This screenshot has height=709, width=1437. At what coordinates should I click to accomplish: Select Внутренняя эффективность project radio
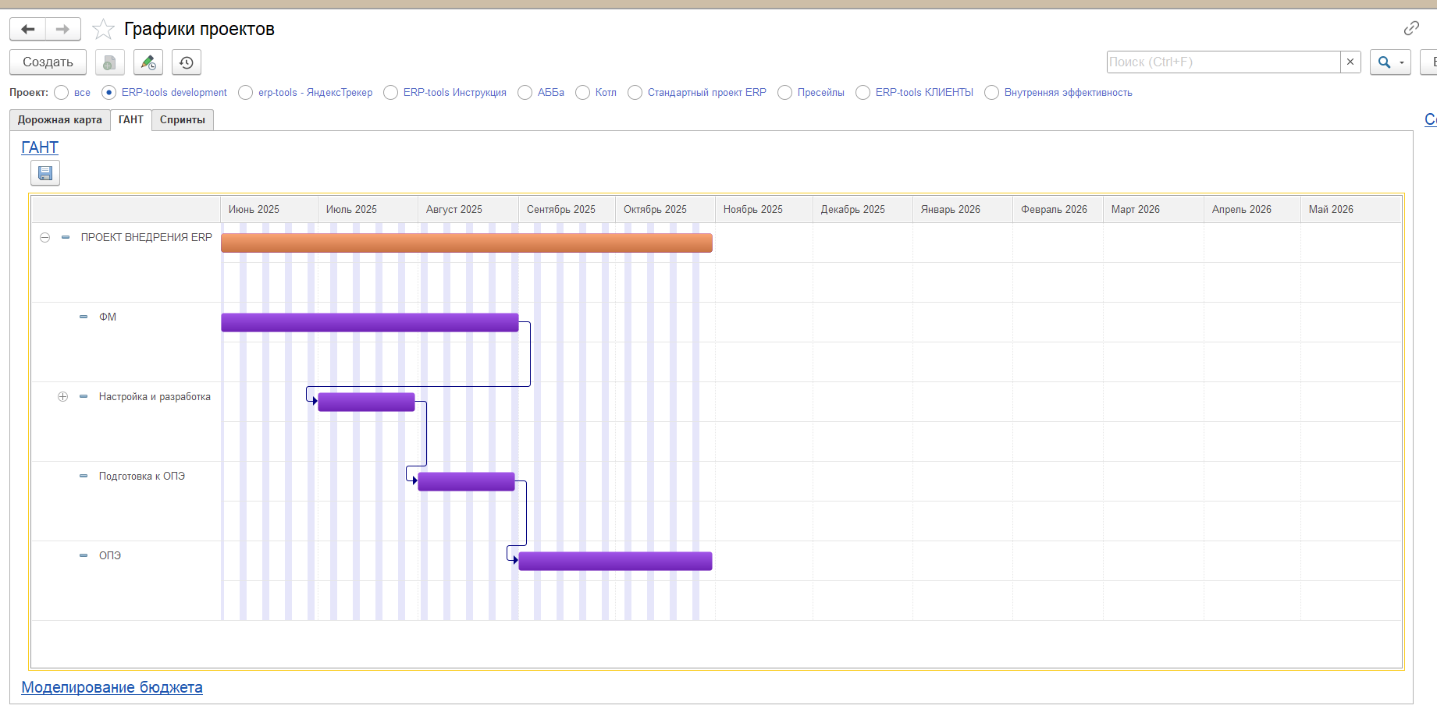[992, 93]
